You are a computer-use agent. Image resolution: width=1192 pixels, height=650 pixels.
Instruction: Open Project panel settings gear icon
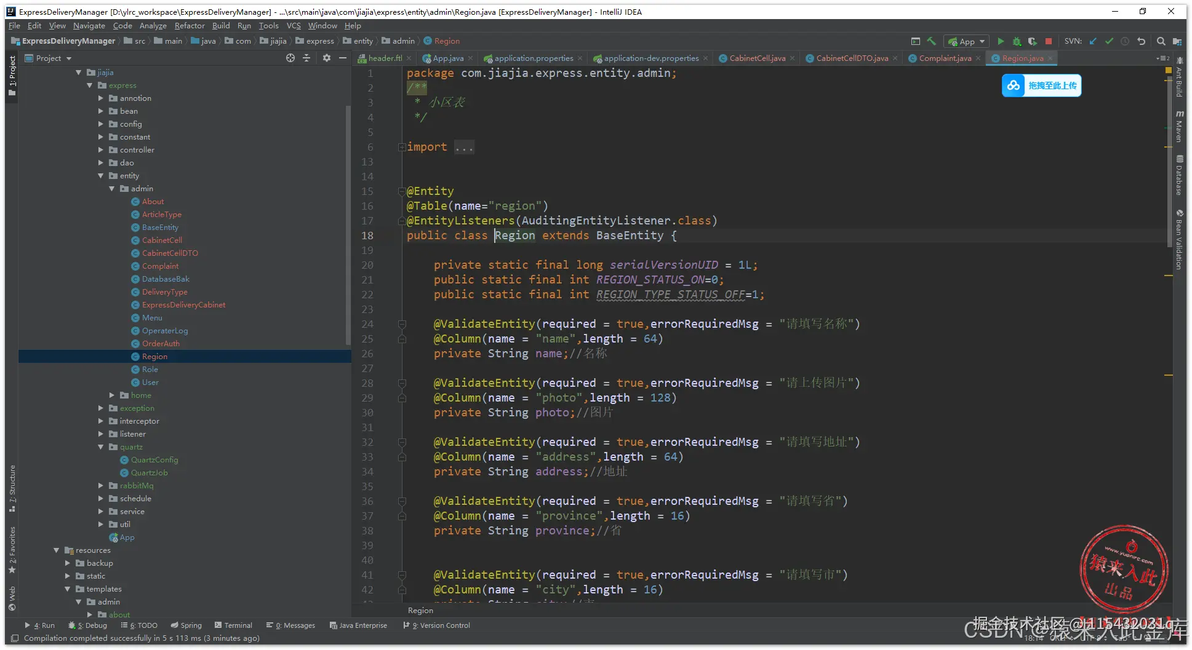pos(327,58)
